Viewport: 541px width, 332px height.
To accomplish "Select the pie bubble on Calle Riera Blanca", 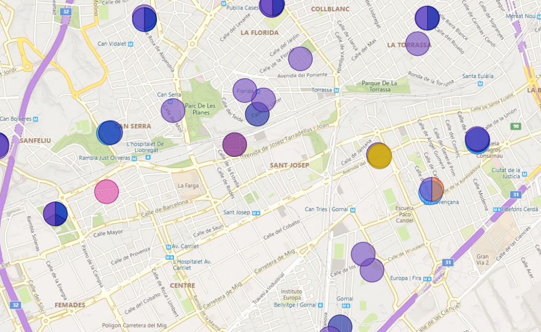I will tap(427, 18).
